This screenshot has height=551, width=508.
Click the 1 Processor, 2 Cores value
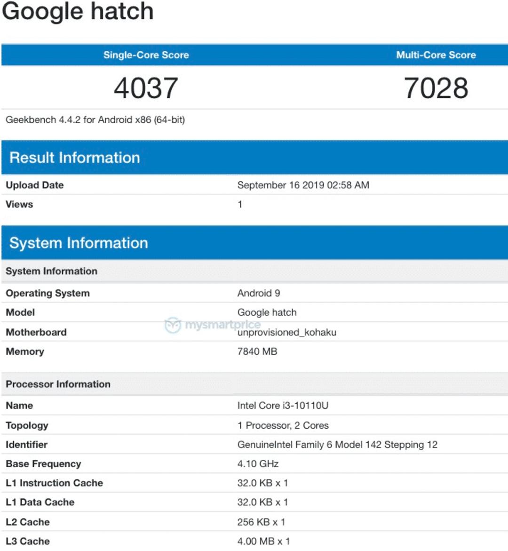coord(283,425)
